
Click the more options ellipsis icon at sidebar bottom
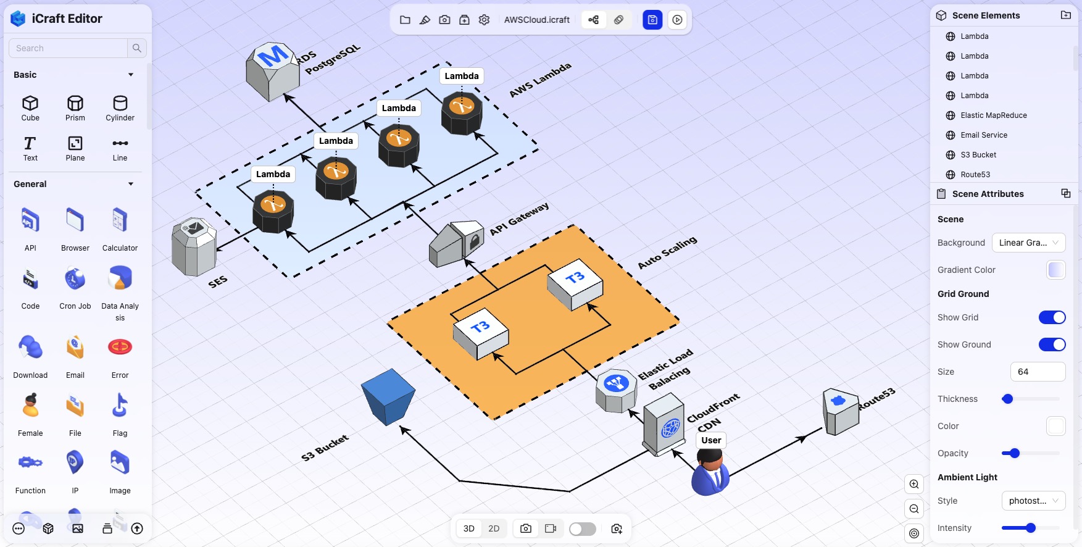point(19,528)
